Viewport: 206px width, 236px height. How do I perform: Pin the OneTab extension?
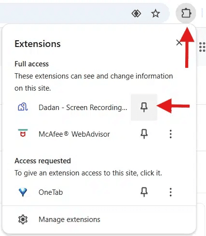point(144,192)
